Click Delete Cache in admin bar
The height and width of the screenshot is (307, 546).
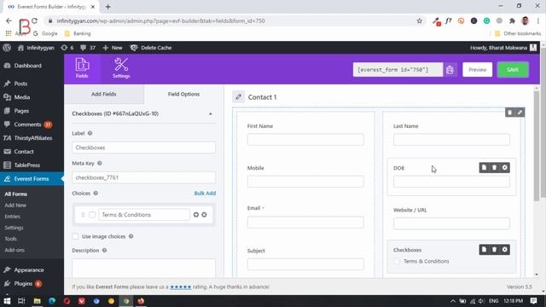click(x=151, y=48)
